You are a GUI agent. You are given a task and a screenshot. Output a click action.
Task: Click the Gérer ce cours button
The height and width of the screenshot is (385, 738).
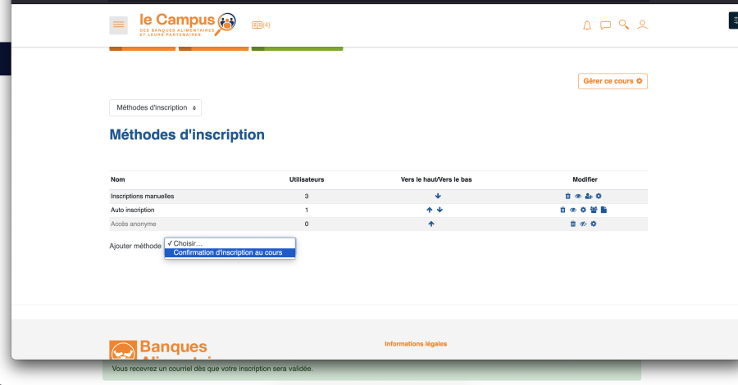(x=613, y=81)
